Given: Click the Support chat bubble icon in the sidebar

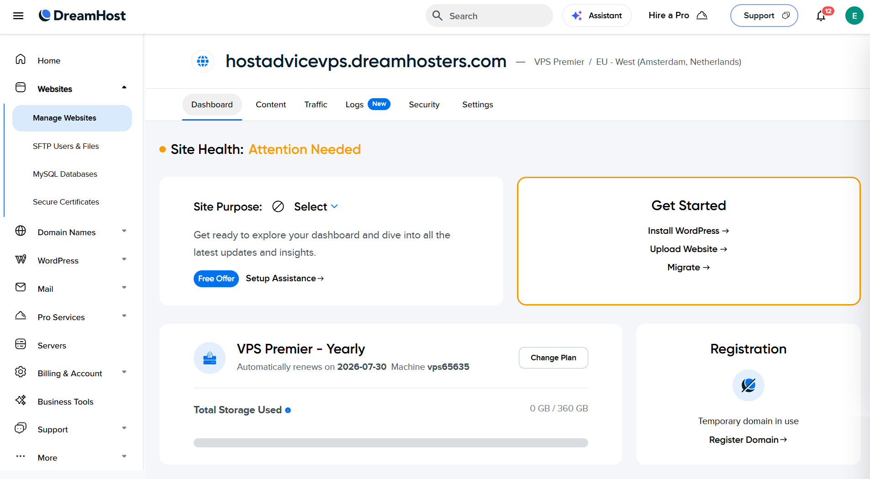Looking at the screenshot, I should coord(21,428).
